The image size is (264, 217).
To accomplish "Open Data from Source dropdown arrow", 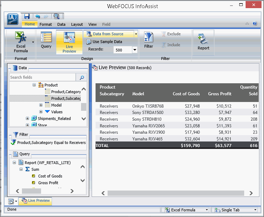I will point(136,34).
